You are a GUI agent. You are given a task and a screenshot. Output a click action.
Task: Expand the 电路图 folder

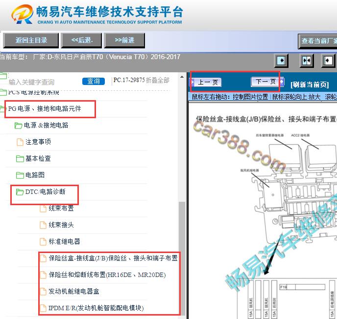35,175
